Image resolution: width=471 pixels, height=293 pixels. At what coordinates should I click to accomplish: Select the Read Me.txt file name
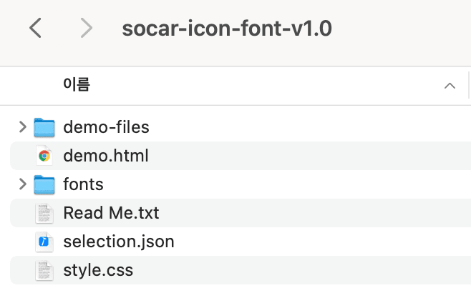coord(111,213)
